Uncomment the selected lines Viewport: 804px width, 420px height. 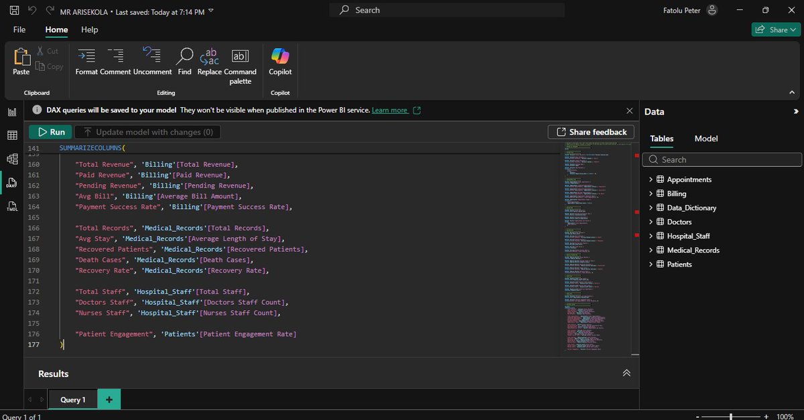(152, 62)
